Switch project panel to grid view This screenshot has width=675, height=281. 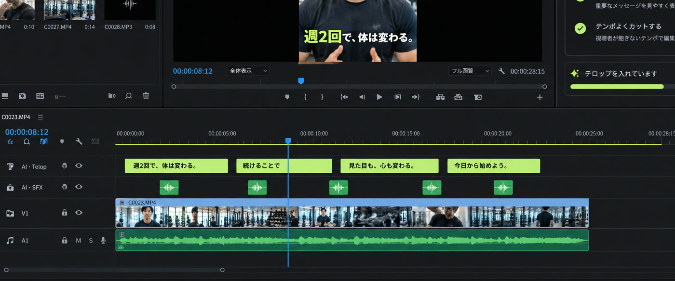click(x=40, y=96)
